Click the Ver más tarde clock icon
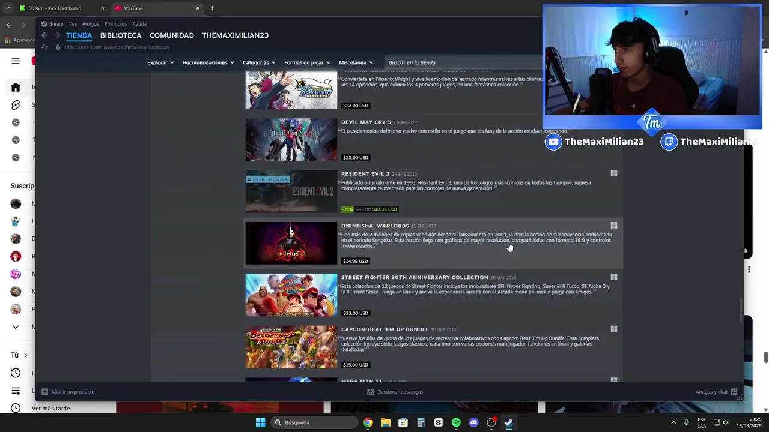This screenshot has height=432, width=769. (16, 408)
